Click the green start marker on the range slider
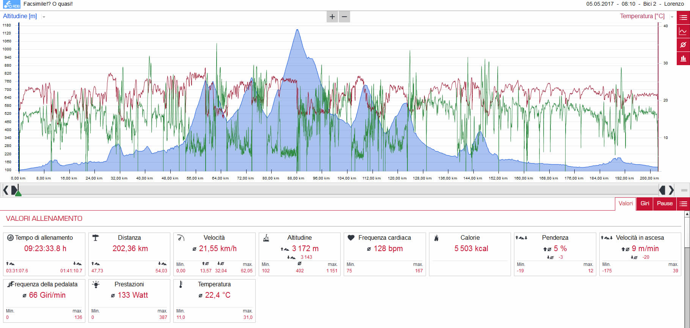Viewport: 690px width, 328px height. pos(18,193)
